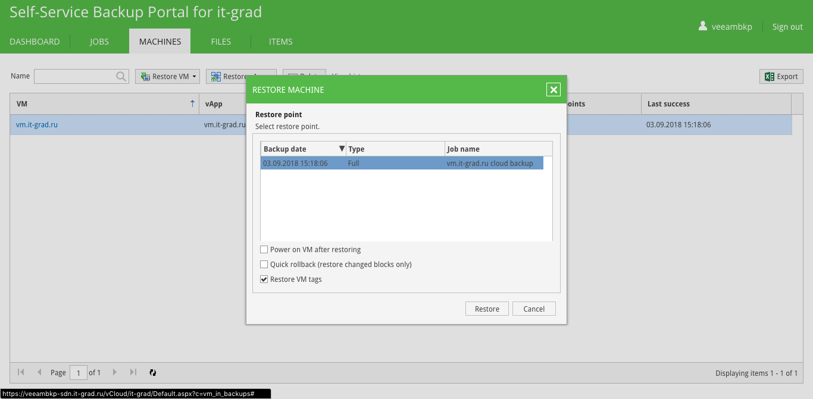Click 'vm.it-grad.ru cloud backup' job cell

pos(490,163)
